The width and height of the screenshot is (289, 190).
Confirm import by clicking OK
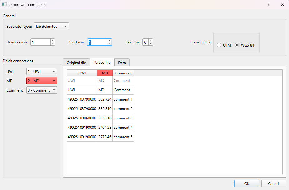coord(247,183)
